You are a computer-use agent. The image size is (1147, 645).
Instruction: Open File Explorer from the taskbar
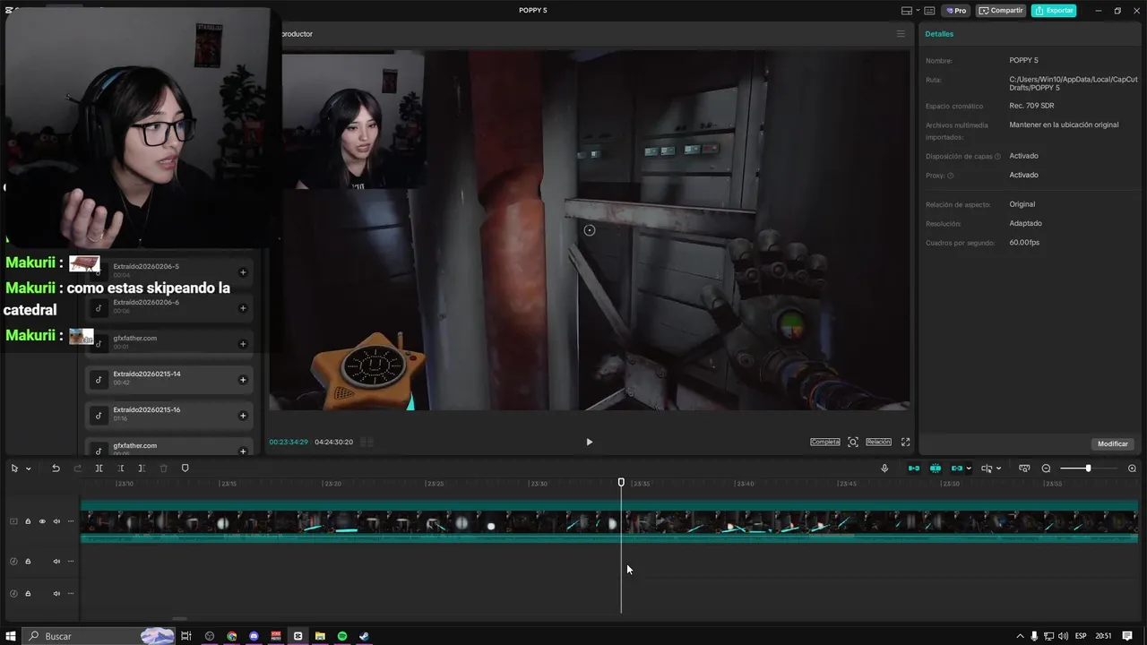coord(320,636)
